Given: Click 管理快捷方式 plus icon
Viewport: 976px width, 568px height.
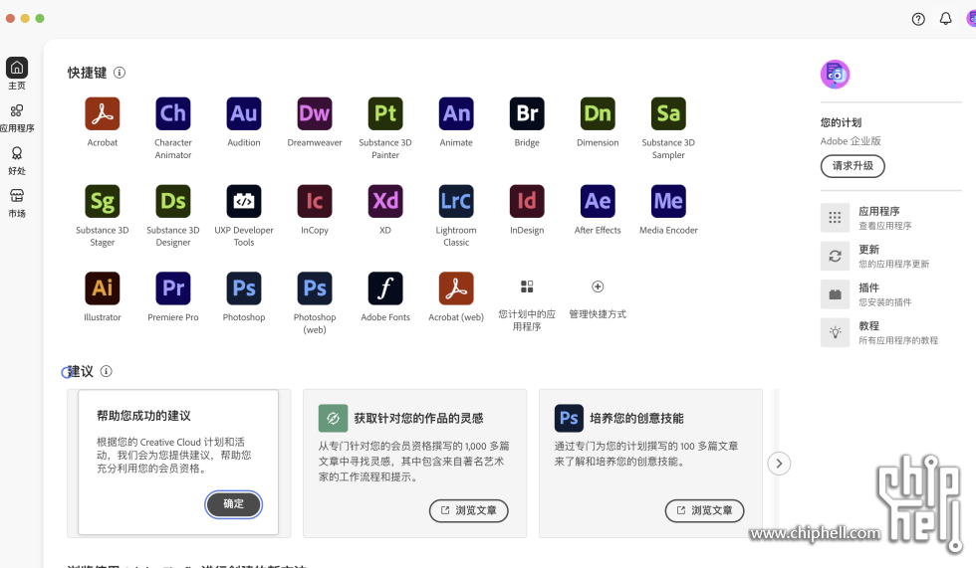Looking at the screenshot, I should tap(598, 286).
